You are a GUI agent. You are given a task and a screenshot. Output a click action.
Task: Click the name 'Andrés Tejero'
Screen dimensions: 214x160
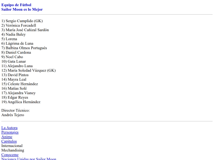coord(13,115)
